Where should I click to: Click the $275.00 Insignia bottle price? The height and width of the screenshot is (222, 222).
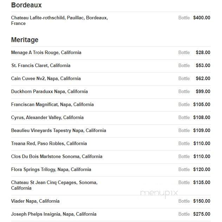tap(202, 214)
